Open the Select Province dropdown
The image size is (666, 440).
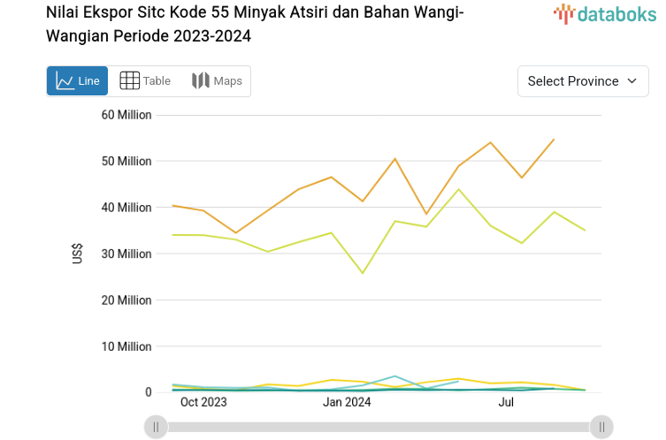pyautogui.click(x=583, y=81)
